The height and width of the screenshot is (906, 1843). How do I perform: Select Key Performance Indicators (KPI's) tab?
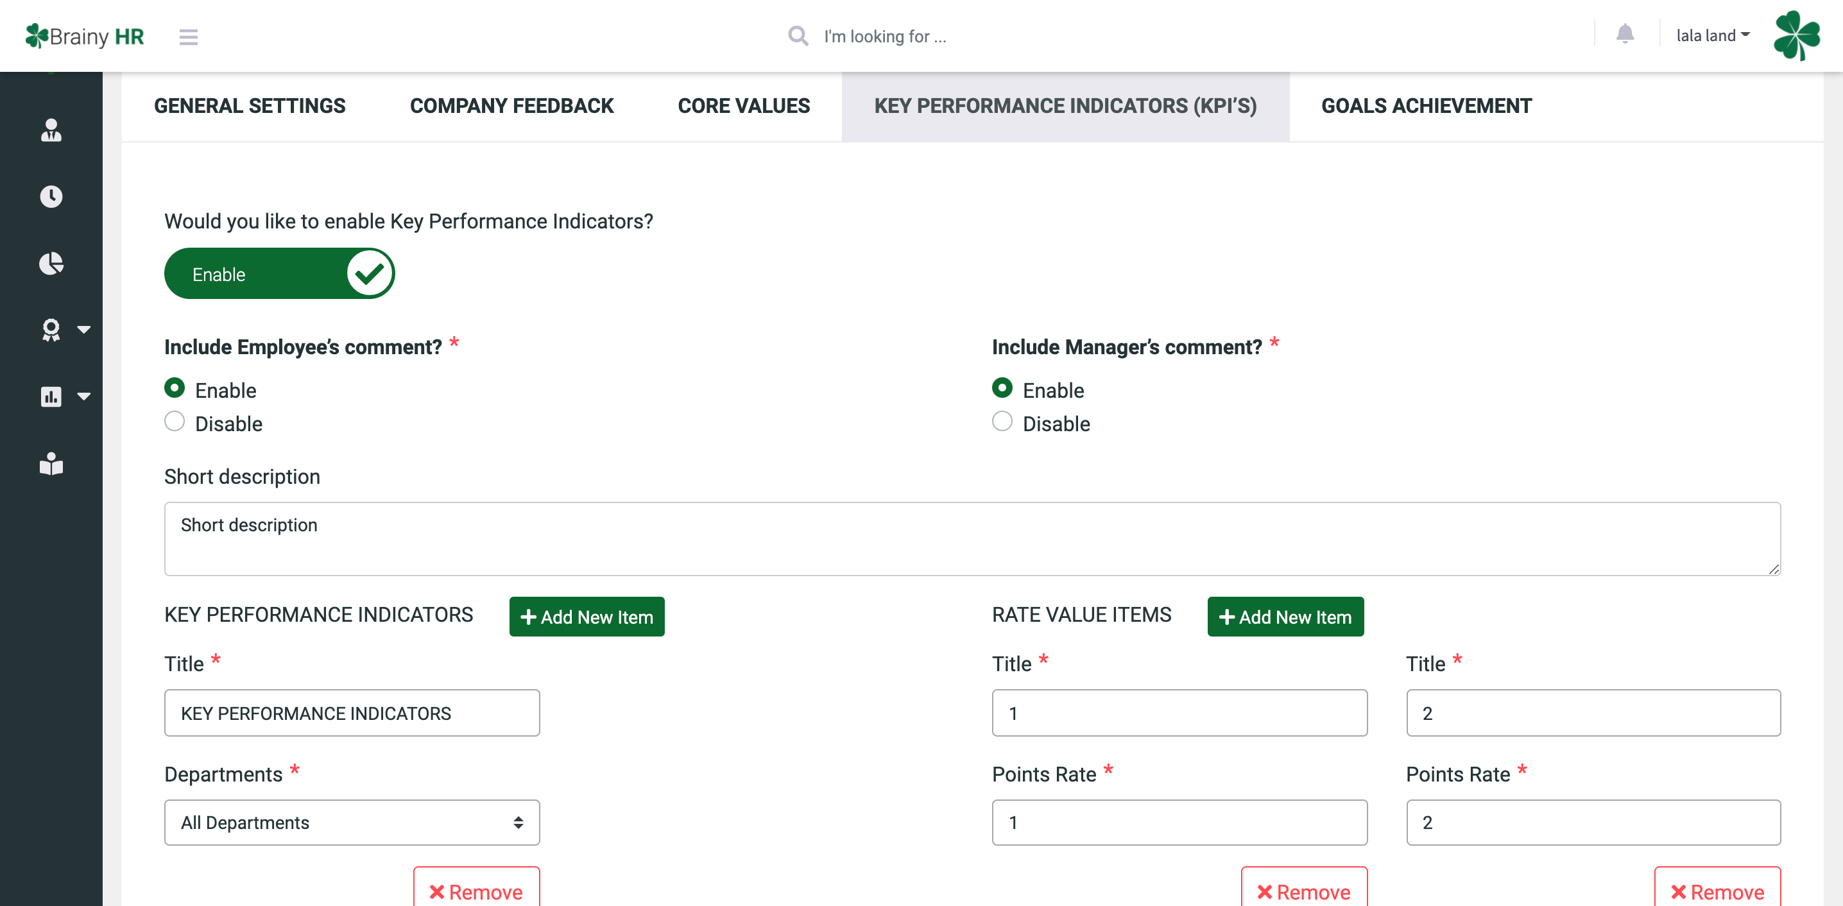point(1065,106)
